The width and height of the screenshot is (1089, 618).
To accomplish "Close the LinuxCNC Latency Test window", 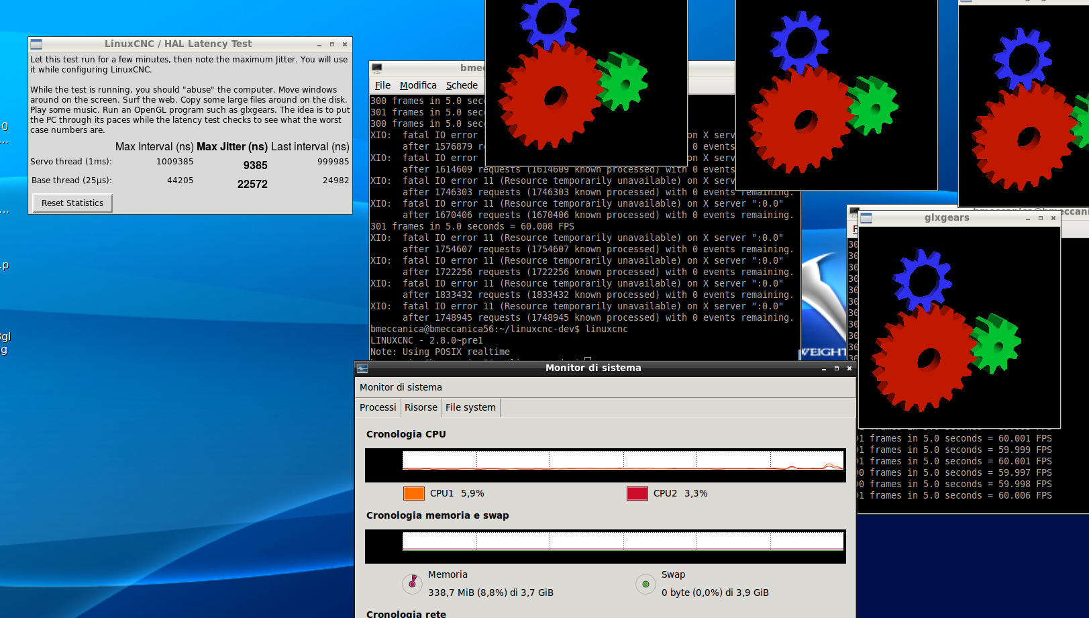I will (x=345, y=44).
